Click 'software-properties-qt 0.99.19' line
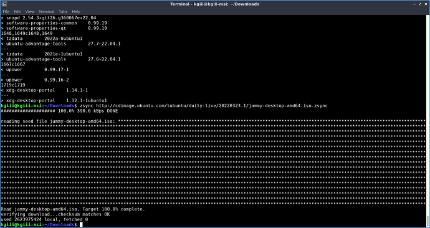Image resolution: width=430 pixels, height=228 pixels. (x=54, y=28)
